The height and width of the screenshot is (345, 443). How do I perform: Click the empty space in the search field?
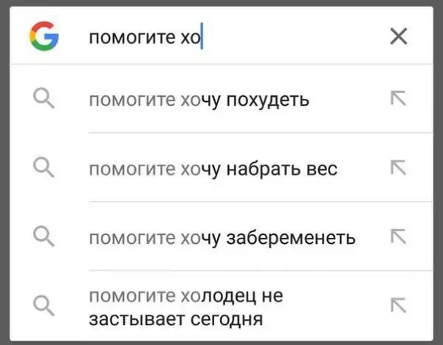[x=295, y=36]
